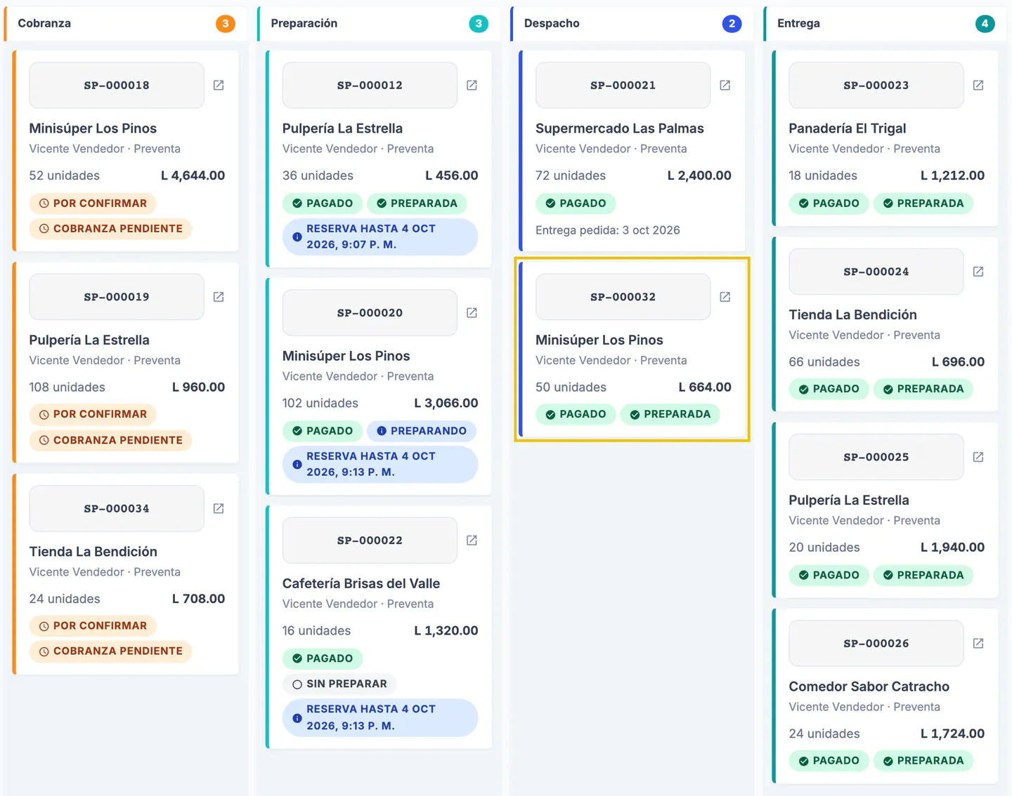Screen dimensions: 1012x796
Task: Click the SP-000022 order code button
Action: [x=370, y=540]
